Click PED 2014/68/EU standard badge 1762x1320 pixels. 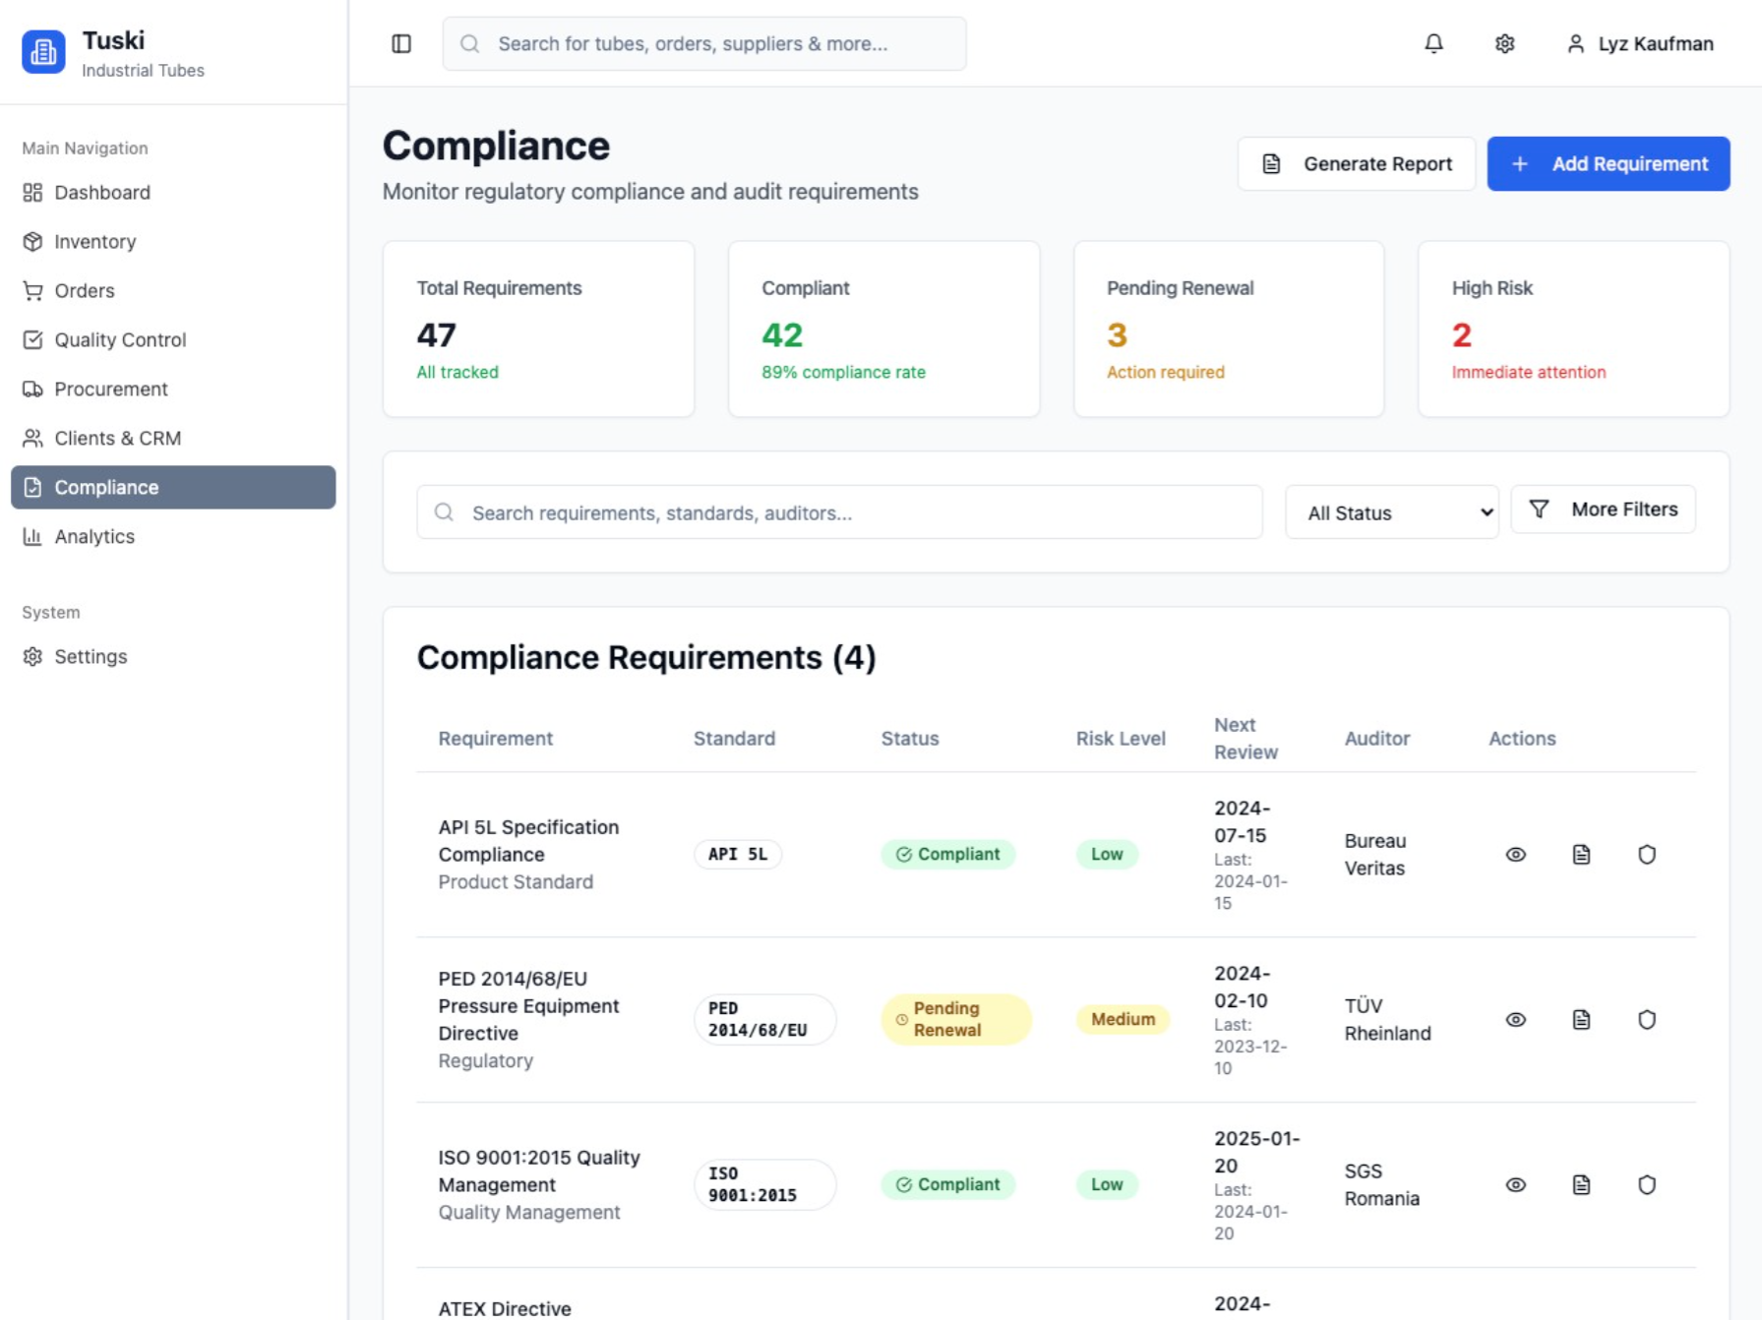coord(765,1019)
